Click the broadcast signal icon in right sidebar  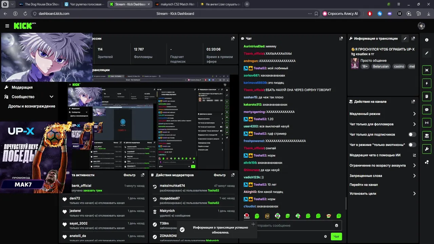pos(427,123)
